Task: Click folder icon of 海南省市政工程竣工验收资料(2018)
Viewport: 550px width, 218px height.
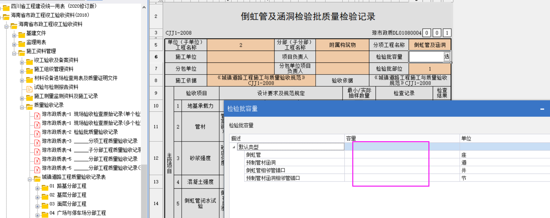Action: pos(6,17)
